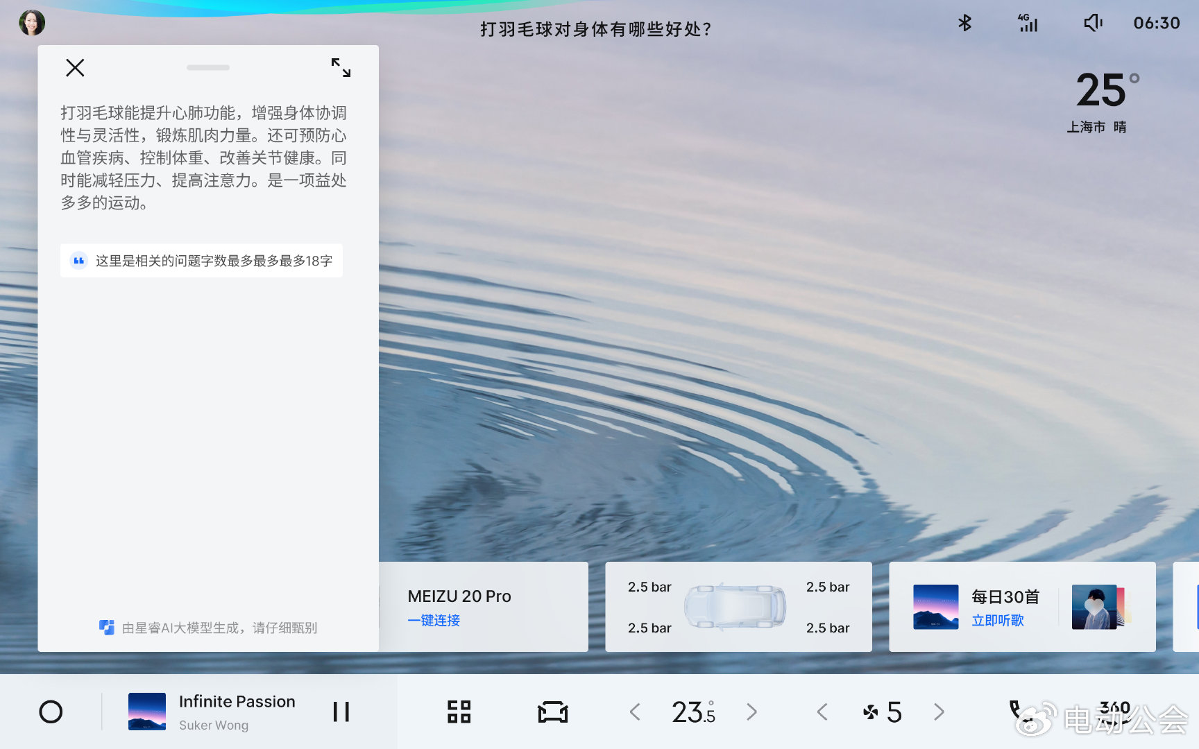Expand the AI answer panel to fullscreen
1199x749 pixels.
(341, 67)
